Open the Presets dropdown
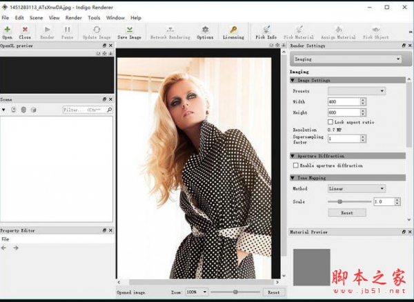Viewport: 414px width, 302px height. click(357, 91)
